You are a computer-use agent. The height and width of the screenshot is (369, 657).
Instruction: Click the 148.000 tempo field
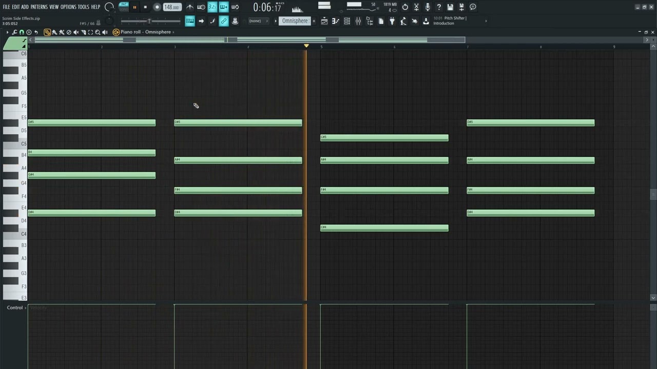[x=172, y=7]
